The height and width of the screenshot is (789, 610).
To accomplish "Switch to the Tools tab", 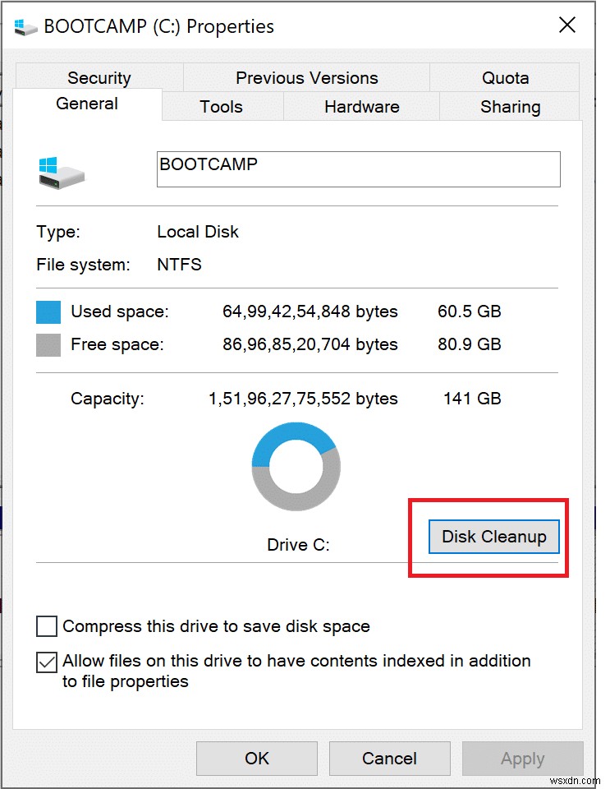I will (x=222, y=106).
